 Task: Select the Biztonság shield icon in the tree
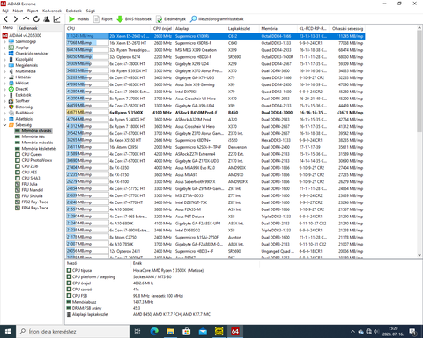(11, 107)
